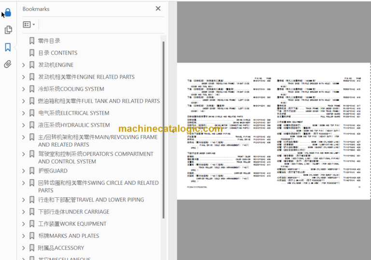This screenshot has width=371, height=260.
Task: Click the bookmarks panel vertical scrollbar
Action: click(163, 130)
